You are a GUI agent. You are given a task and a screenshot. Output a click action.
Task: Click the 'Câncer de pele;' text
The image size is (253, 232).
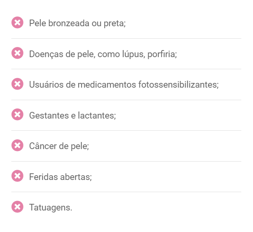coord(59,146)
